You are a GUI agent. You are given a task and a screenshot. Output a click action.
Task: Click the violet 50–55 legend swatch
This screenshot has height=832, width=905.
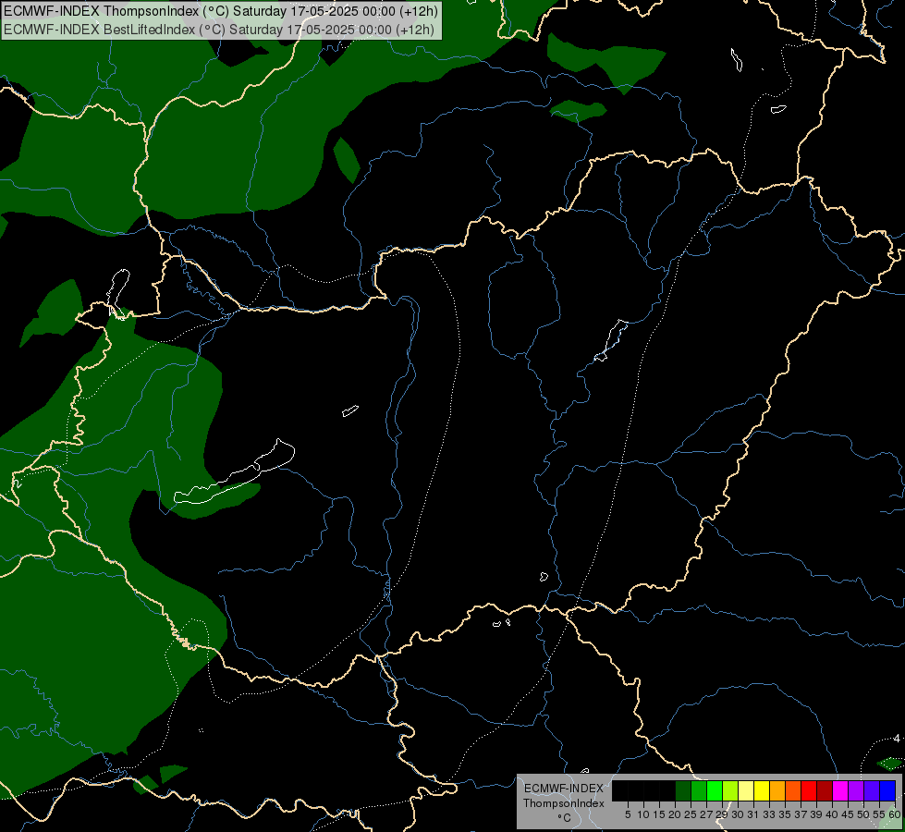872,790
